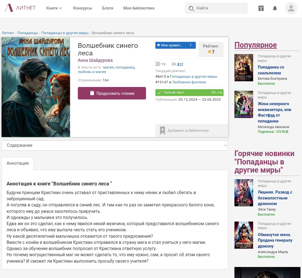Click author name Александра Мауль

pos(273,252)
